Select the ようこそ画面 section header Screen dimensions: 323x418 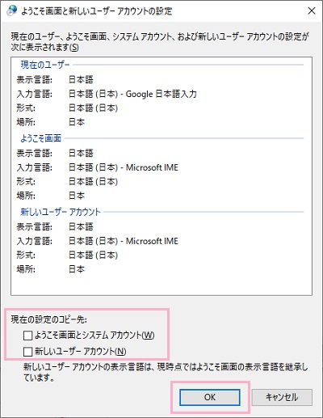[41, 138]
